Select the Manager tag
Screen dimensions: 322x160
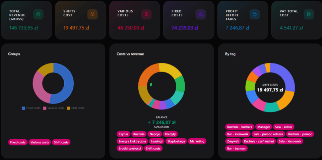click(x=264, y=127)
